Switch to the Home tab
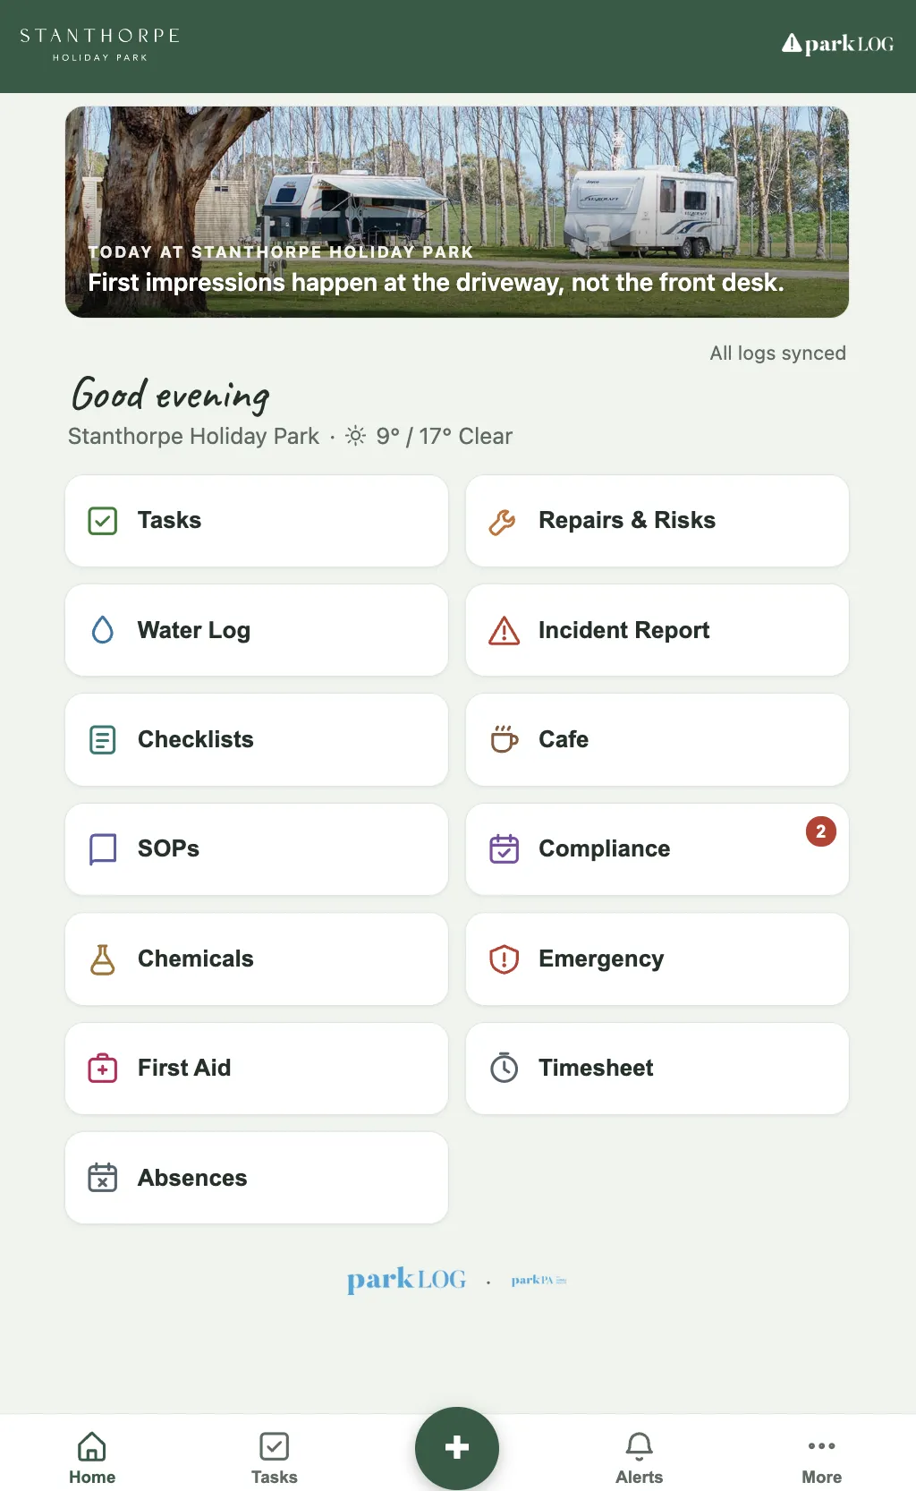 coord(92,1458)
